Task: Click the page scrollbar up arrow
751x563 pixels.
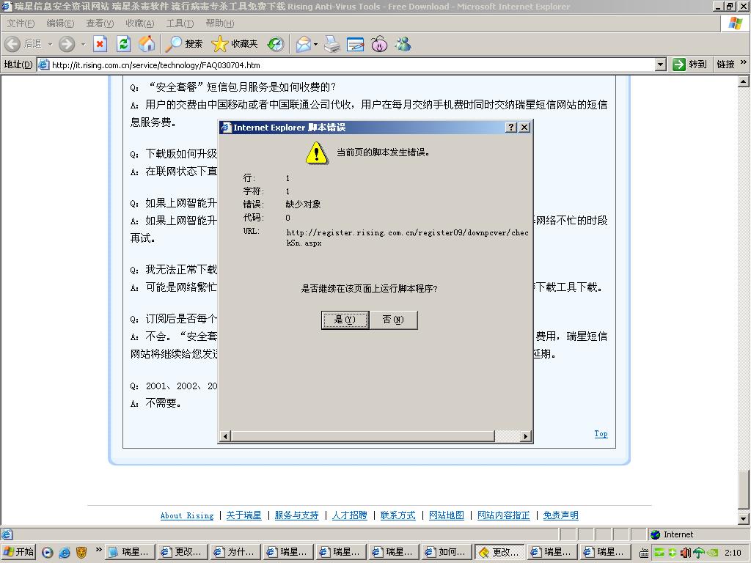Action: (744, 81)
